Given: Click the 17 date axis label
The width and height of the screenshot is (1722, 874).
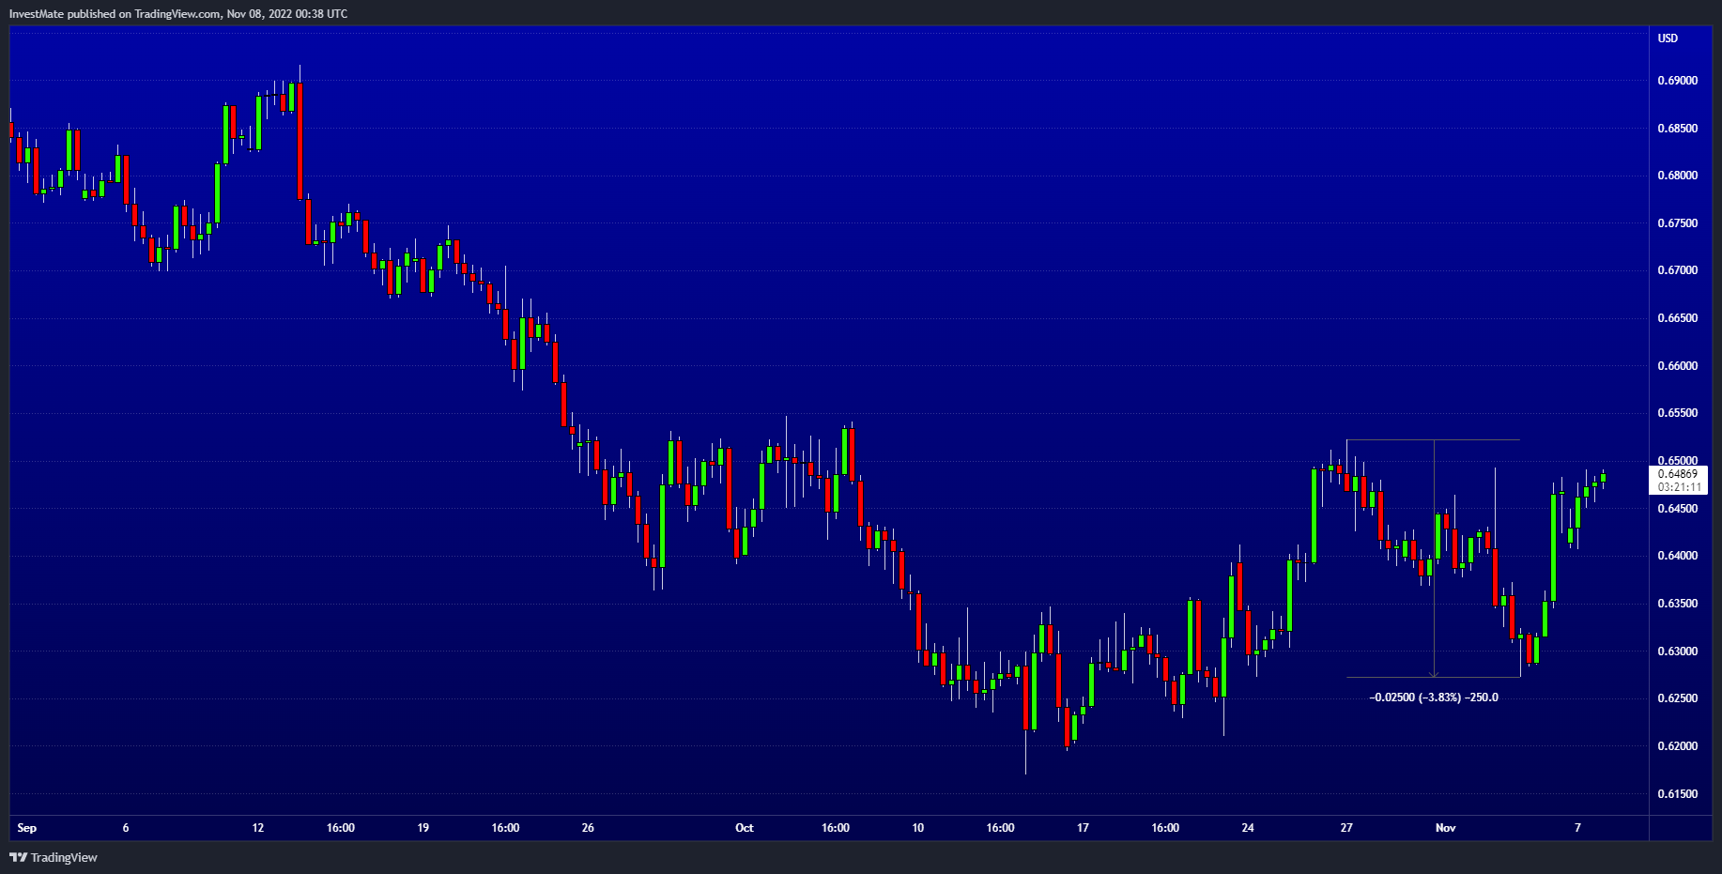Looking at the screenshot, I should 1083,828.
